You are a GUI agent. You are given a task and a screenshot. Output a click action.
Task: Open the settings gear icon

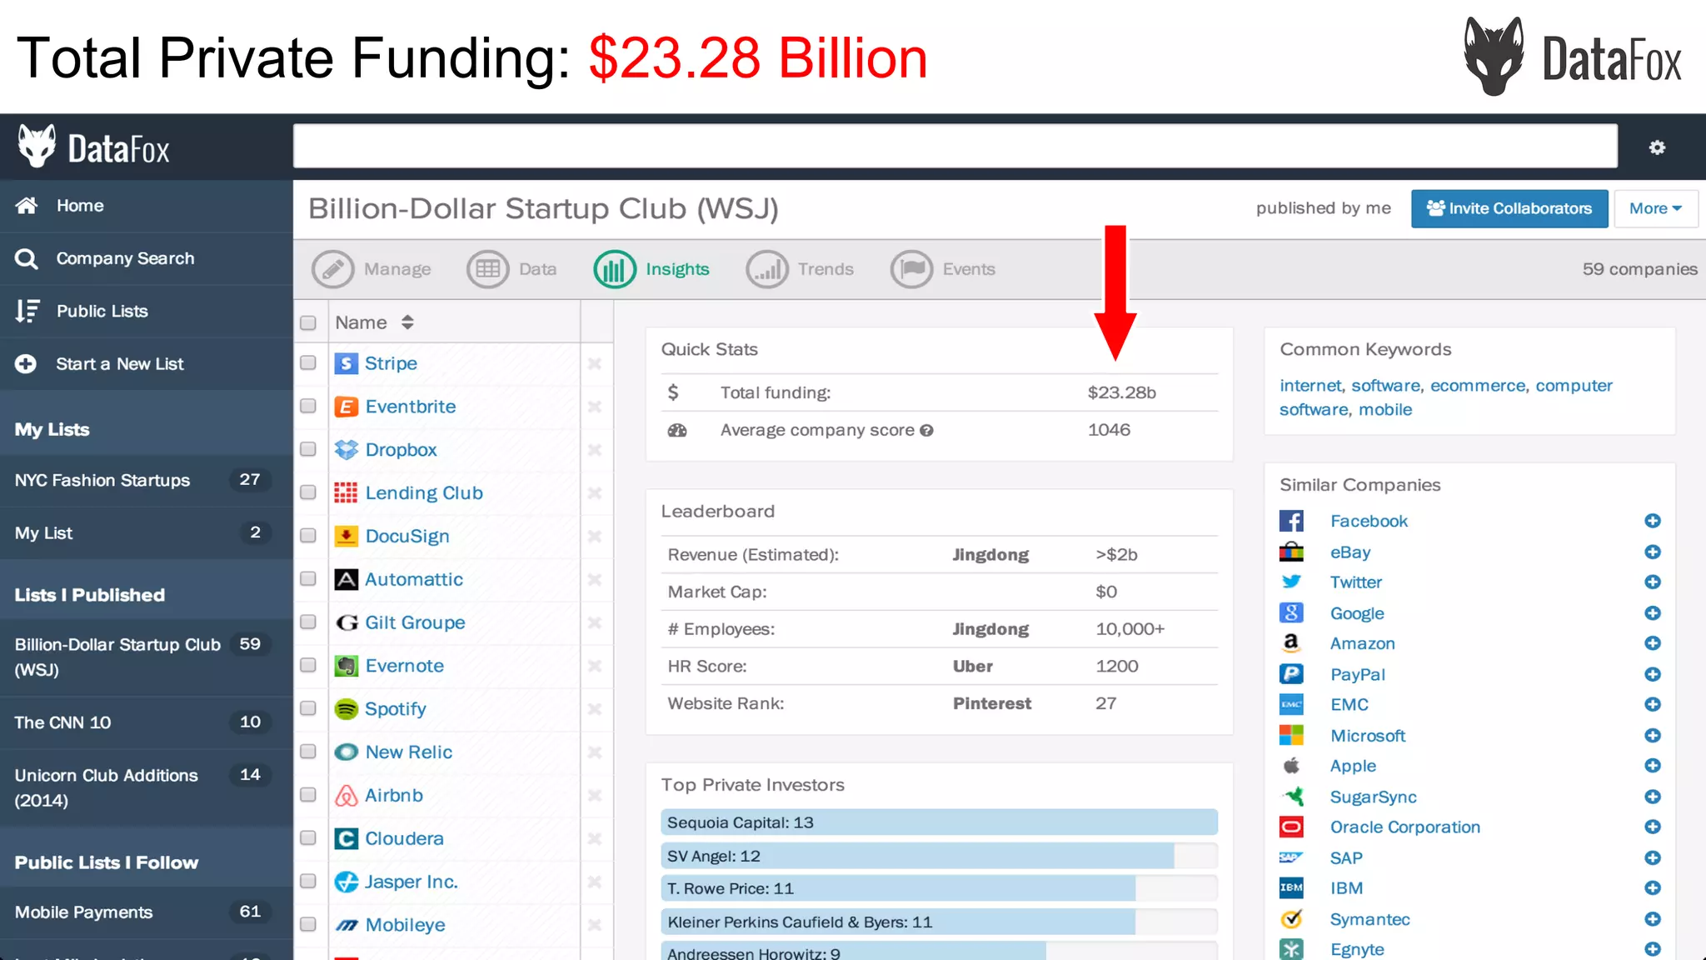tap(1657, 147)
